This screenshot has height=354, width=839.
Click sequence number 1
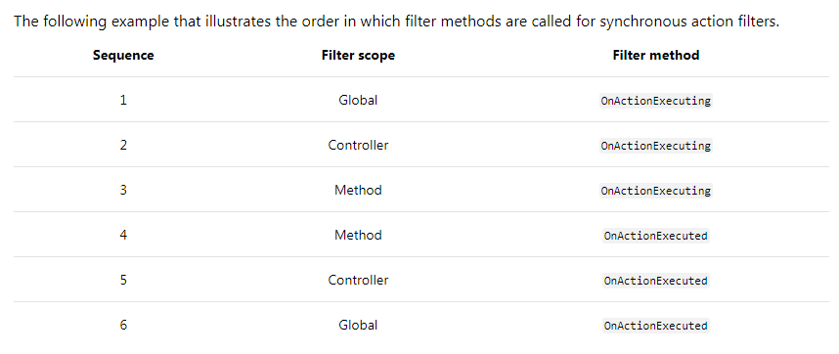[x=123, y=100]
